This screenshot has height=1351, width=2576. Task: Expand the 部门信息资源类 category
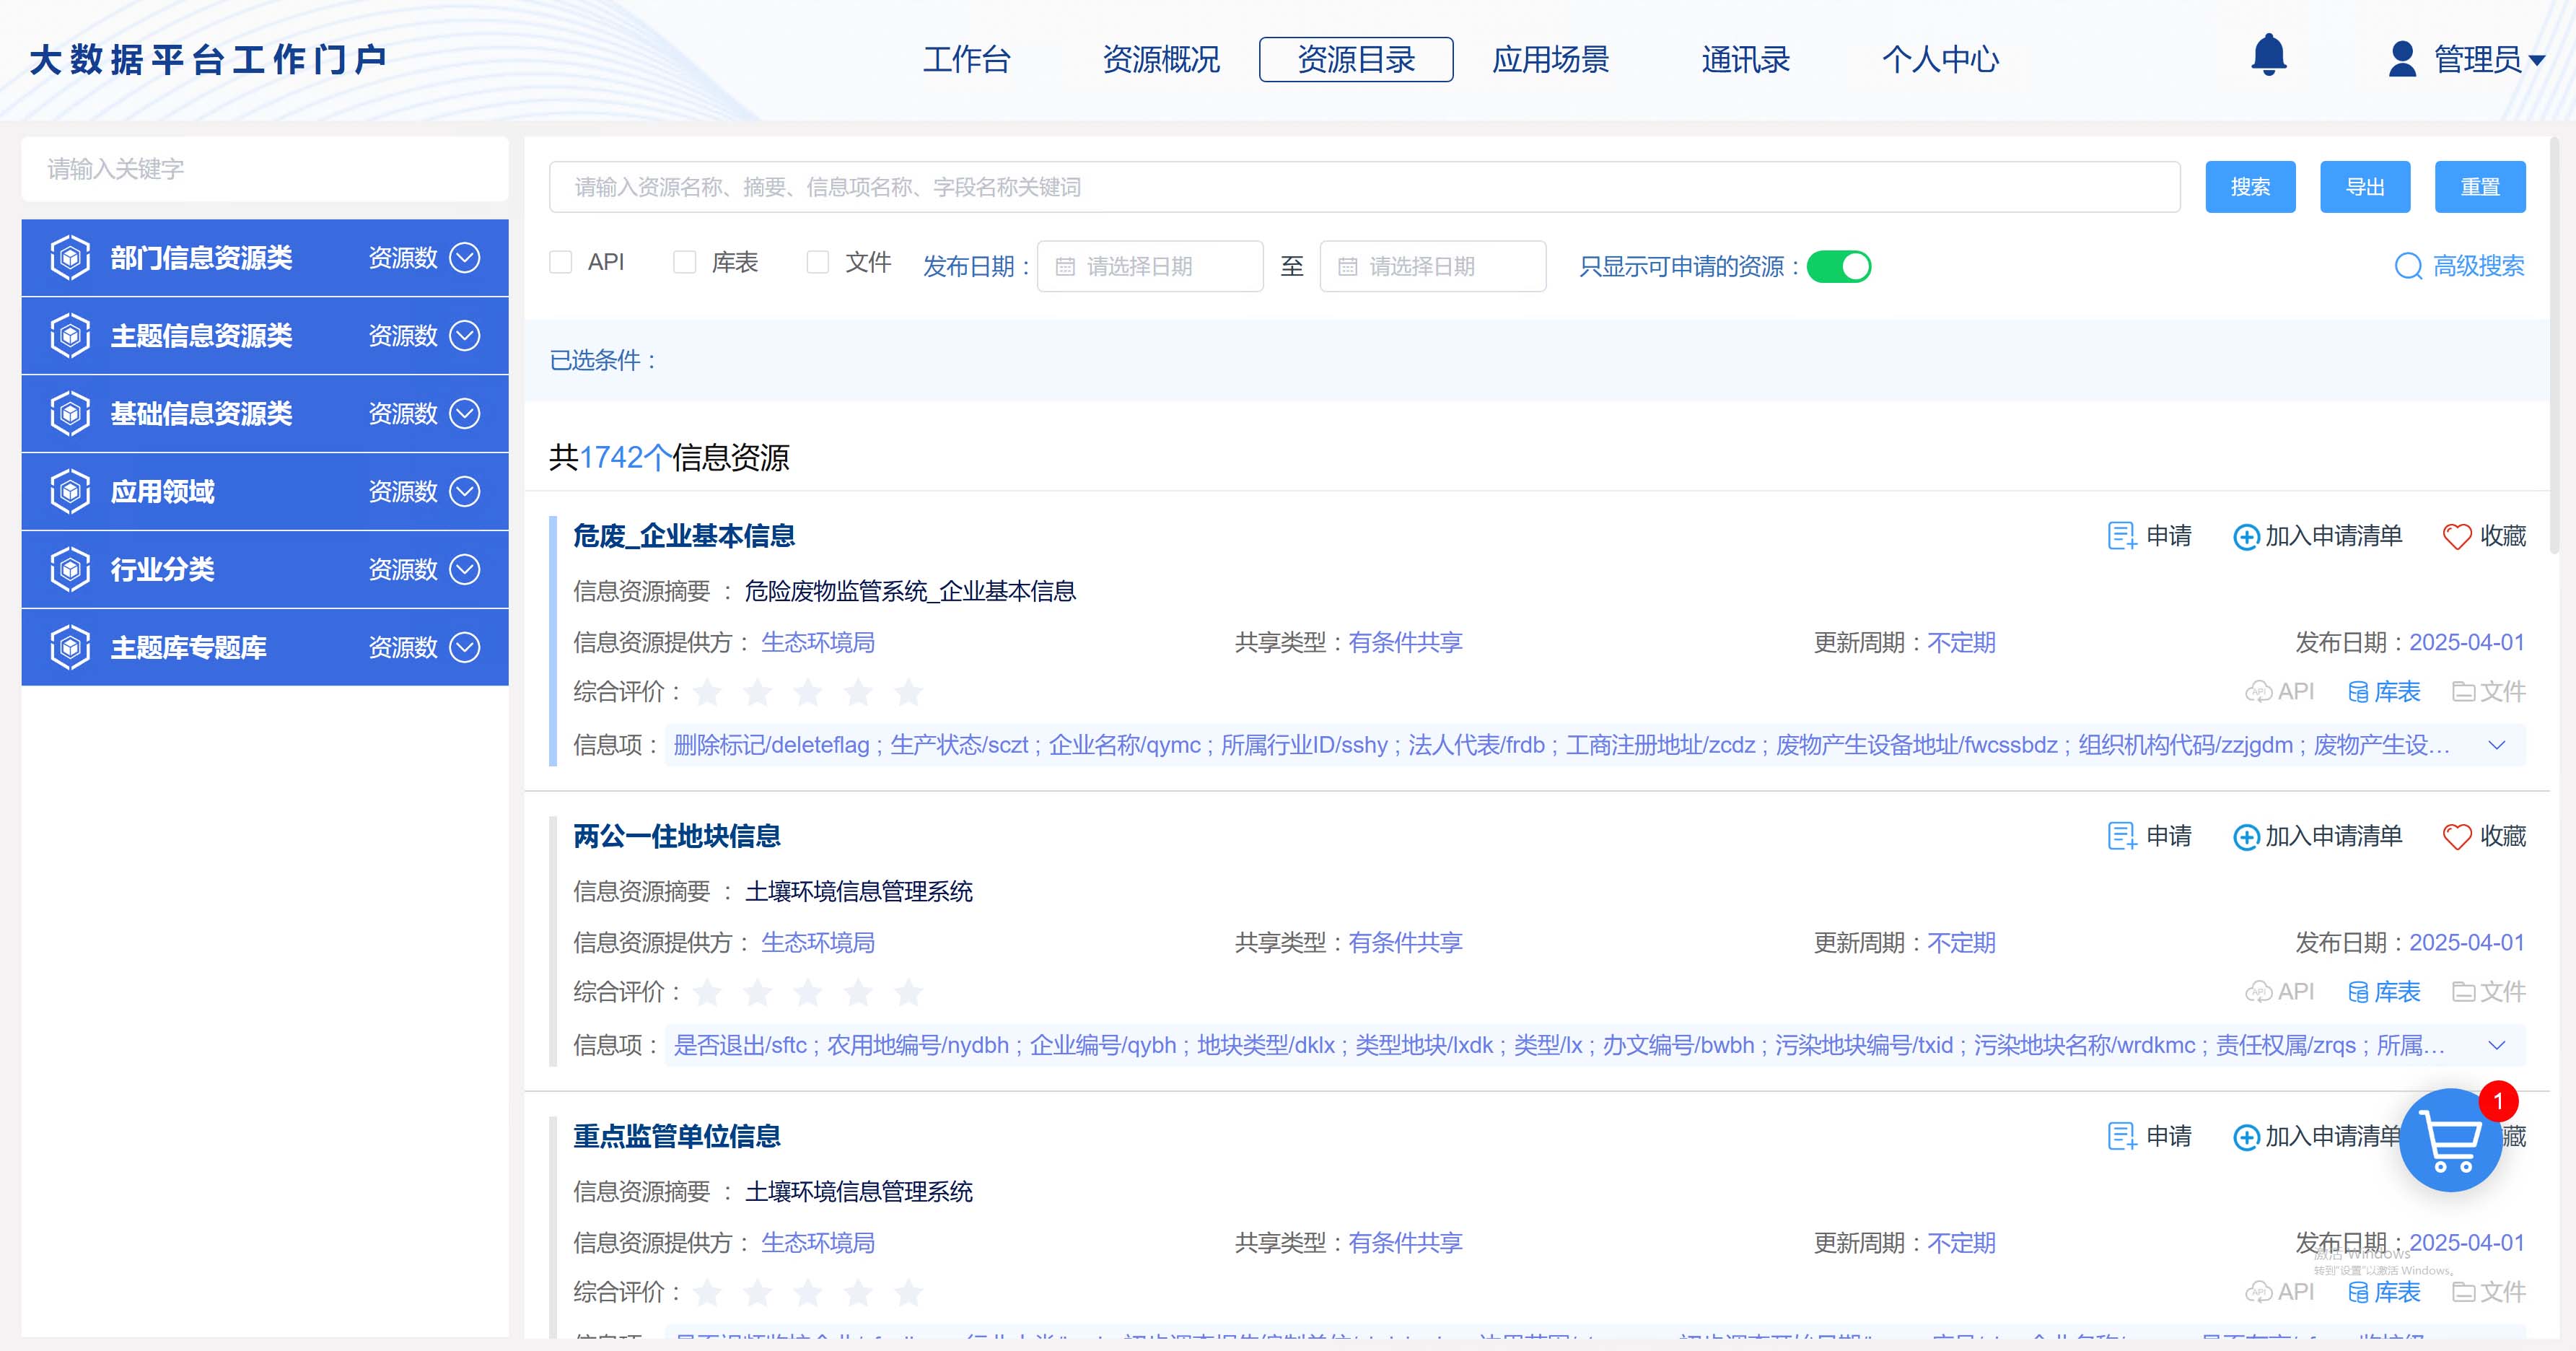click(x=464, y=257)
